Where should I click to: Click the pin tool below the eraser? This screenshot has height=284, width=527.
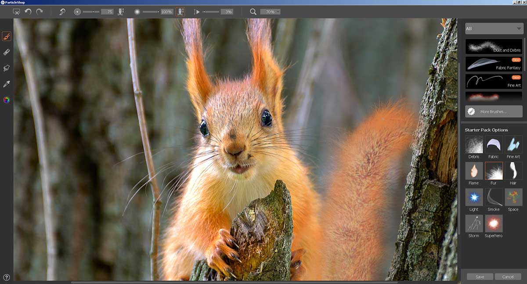click(x=7, y=68)
